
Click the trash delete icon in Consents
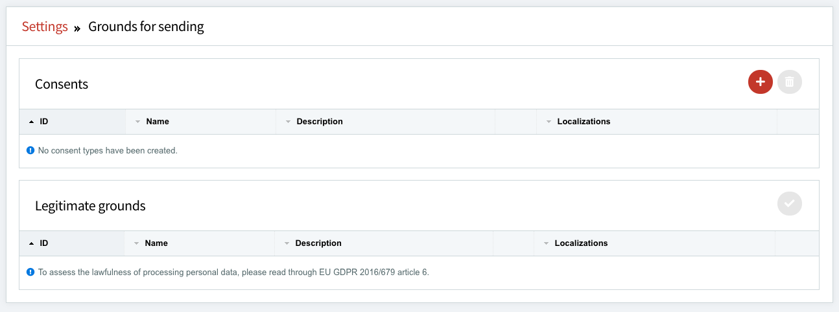[789, 82]
